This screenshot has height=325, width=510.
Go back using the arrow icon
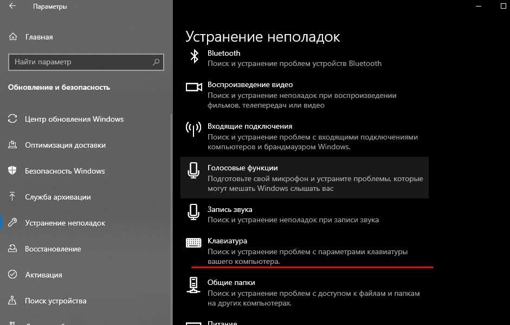coord(12,6)
